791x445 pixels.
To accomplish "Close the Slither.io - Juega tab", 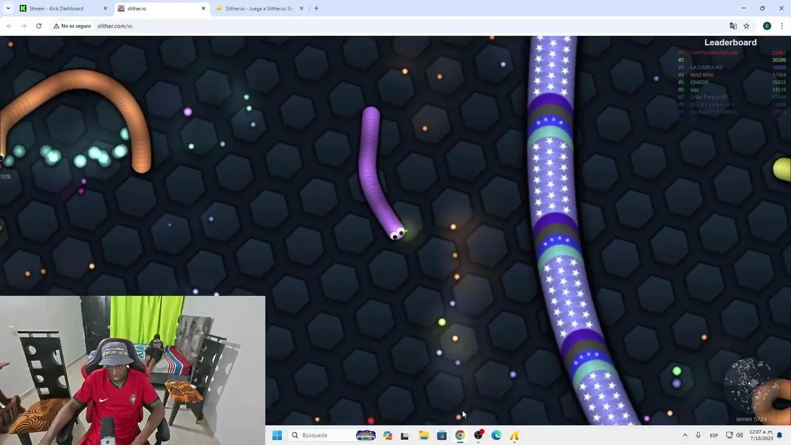I will 302,9.
